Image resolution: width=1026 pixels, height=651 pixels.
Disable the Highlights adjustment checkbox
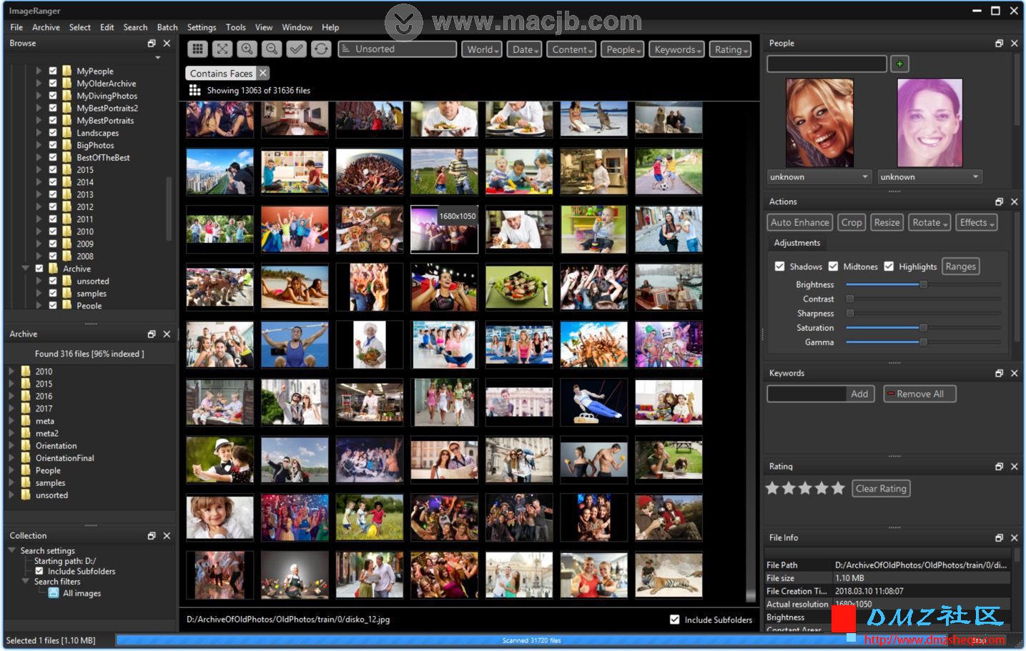pyautogui.click(x=889, y=266)
